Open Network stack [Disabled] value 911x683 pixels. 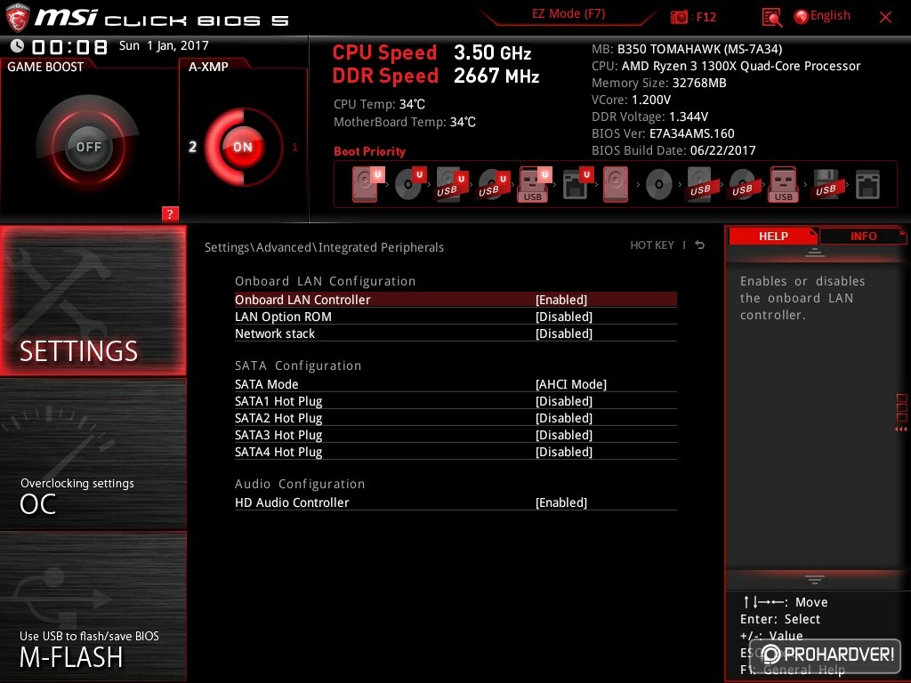pyautogui.click(x=563, y=333)
